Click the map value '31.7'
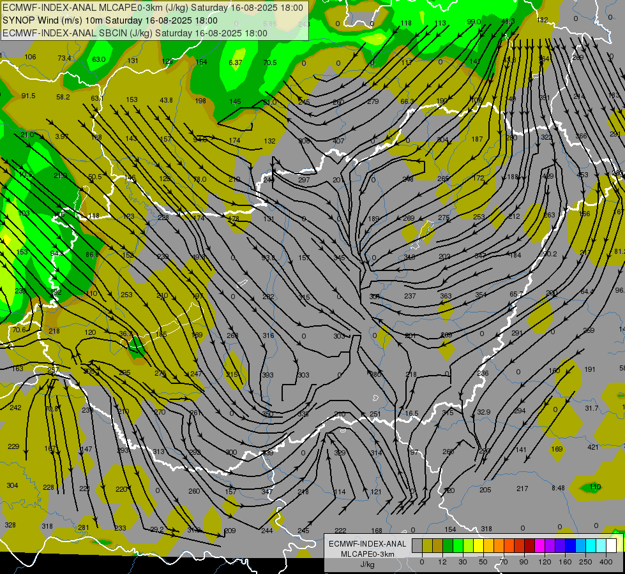625x574 pixels. click(592, 408)
